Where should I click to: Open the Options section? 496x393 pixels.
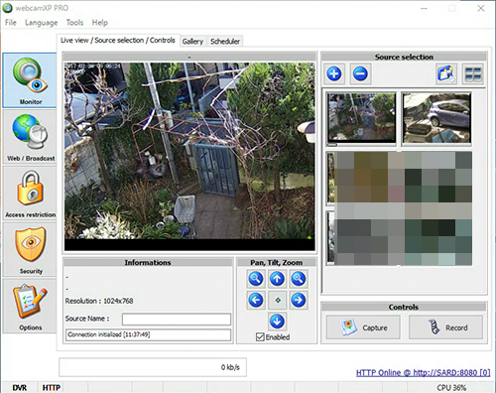click(30, 306)
